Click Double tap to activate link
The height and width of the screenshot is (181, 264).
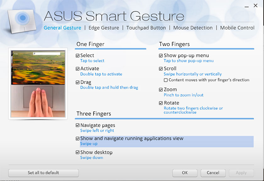pos(101,74)
